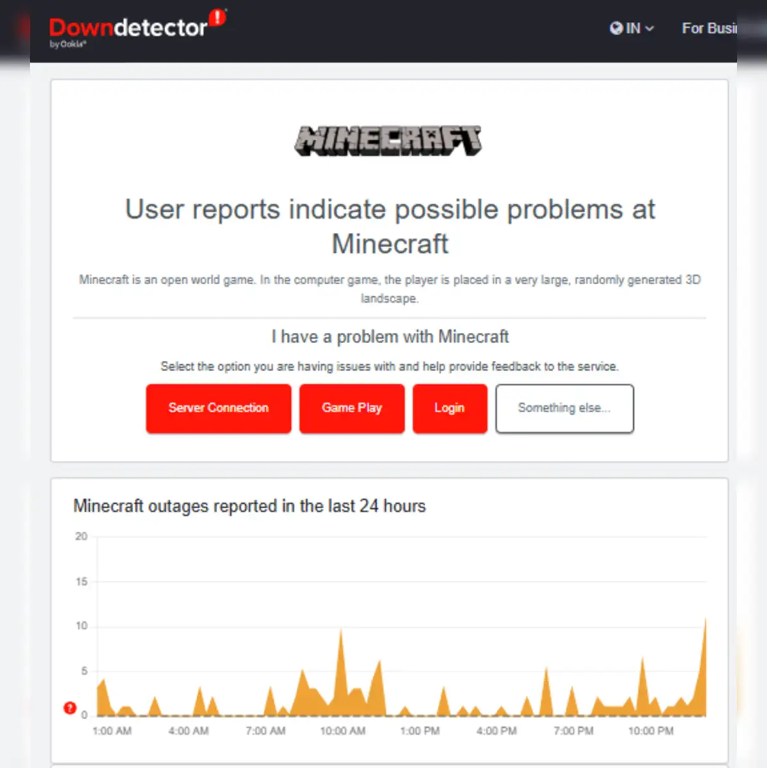The image size is (767, 768).
Task: Click the Downdetector logo
Action: 128,28
